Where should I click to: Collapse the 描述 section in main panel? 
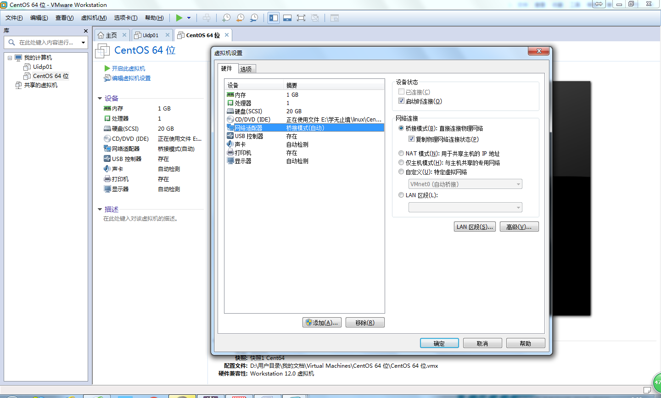tap(100, 209)
